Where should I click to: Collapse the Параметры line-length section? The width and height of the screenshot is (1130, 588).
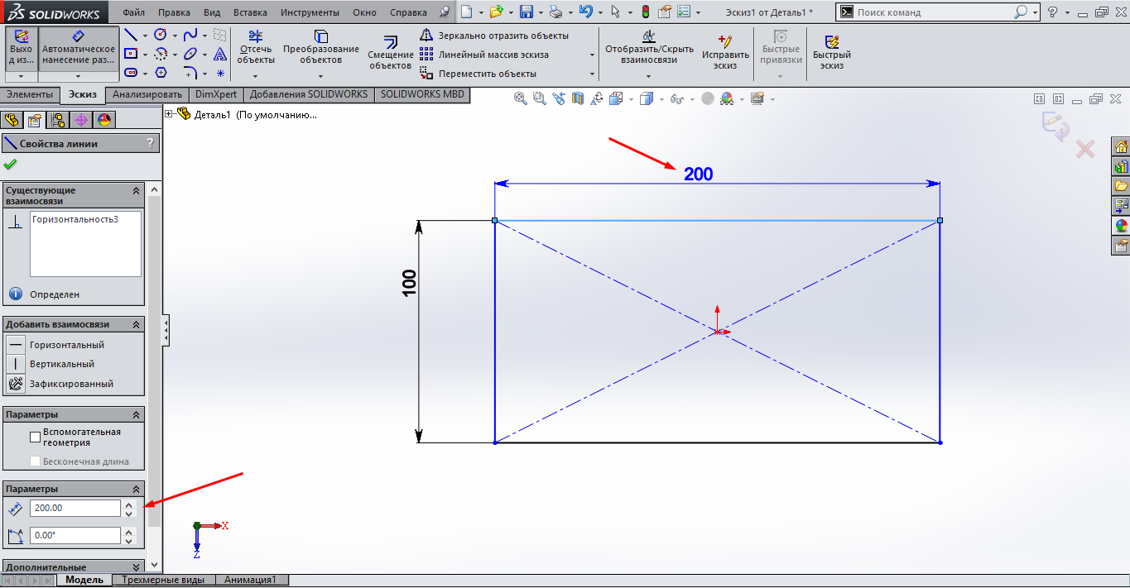136,489
